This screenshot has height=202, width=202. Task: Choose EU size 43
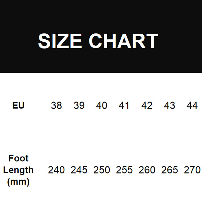point(169,106)
